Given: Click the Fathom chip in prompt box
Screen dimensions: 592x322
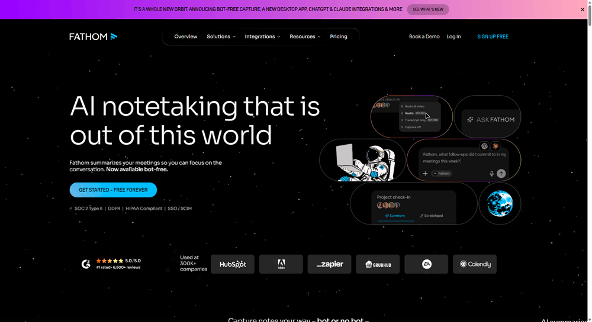Looking at the screenshot, I should point(442,174).
